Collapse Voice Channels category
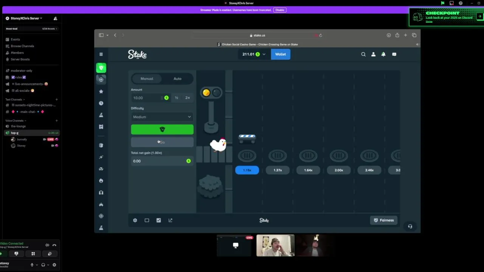The height and width of the screenshot is (272, 484). point(16,121)
